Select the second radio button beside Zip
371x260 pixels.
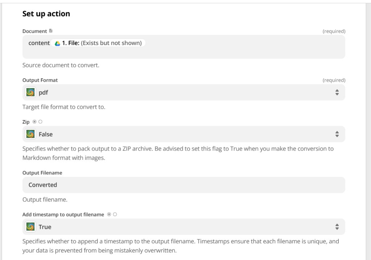pos(40,122)
